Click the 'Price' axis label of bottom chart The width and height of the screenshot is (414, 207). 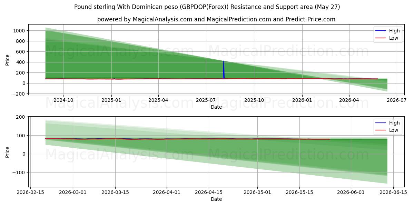(x=8, y=152)
